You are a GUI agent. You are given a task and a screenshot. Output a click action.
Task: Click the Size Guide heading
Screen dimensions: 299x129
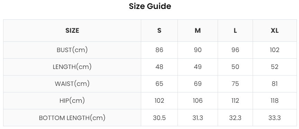pos(150,6)
